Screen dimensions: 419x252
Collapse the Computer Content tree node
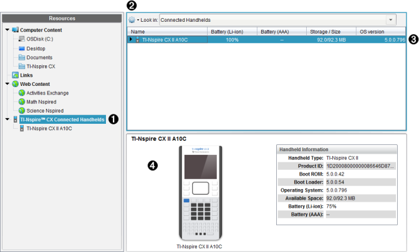click(7, 30)
